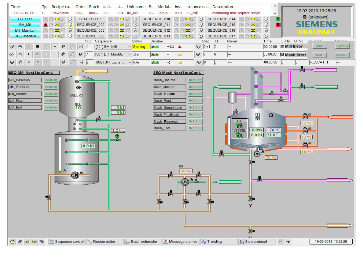Select the BH_Lautertun sequence button

coord(25,36)
